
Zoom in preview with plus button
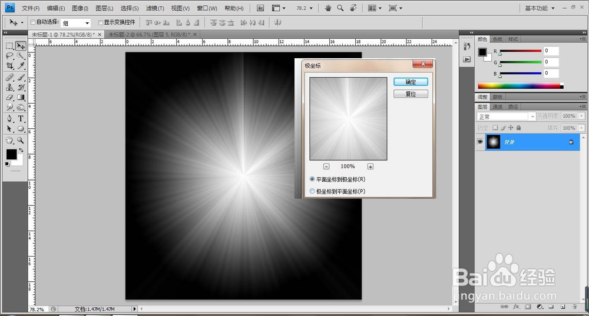370,167
